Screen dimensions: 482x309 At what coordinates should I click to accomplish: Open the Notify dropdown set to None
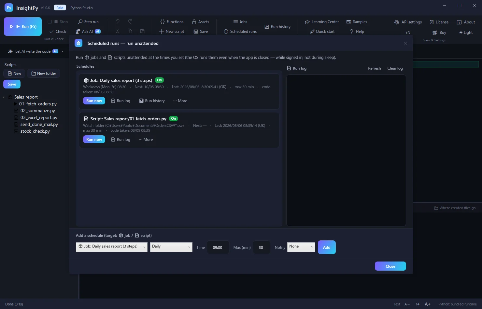pyautogui.click(x=301, y=247)
